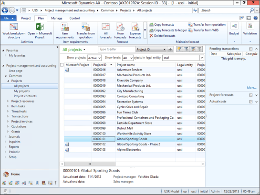Click the filter apply arrow button

pos(170,50)
